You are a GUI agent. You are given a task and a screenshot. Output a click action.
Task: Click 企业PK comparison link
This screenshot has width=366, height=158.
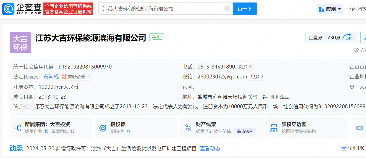tap(353, 149)
